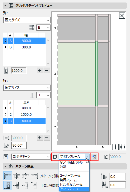Remove a row with the minus button
Image resolution: width=130 pixels, height=192 pixels.
coord(47,138)
